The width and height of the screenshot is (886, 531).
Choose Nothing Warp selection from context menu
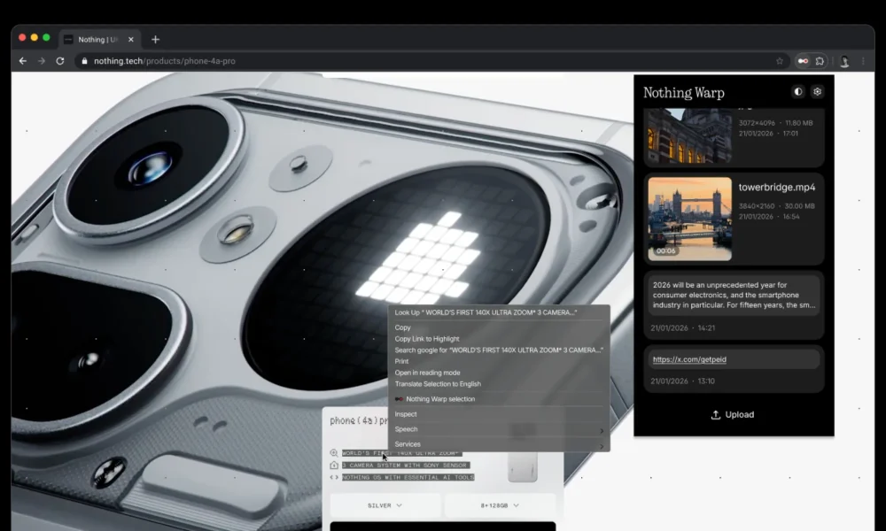[x=440, y=399]
